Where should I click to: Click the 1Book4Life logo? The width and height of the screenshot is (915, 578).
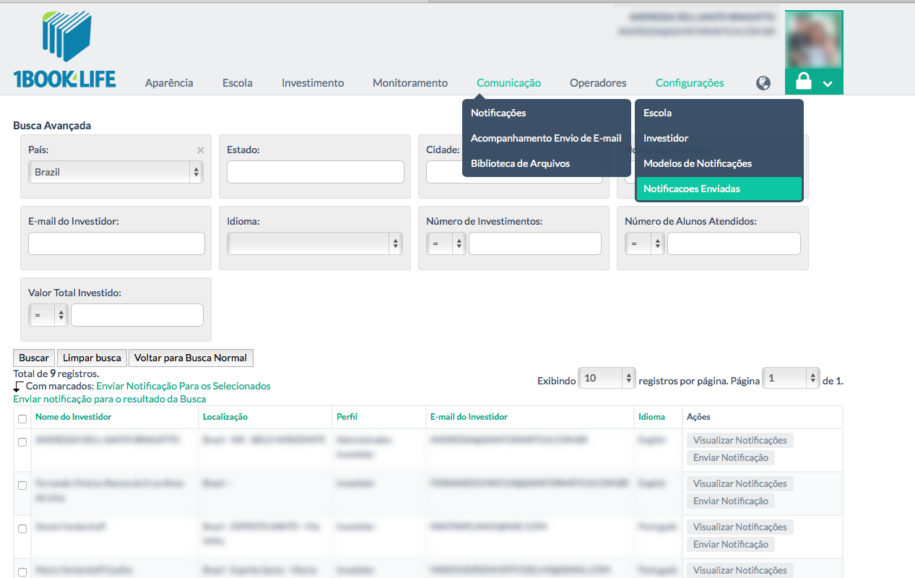[64, 49]
